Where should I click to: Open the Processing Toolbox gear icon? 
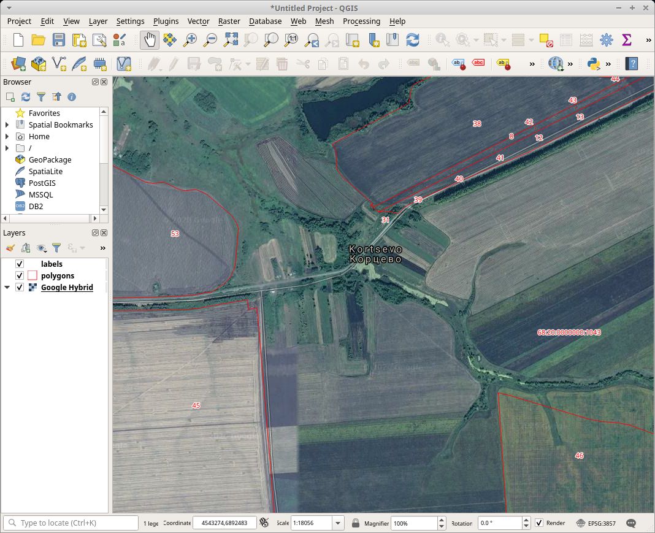tap(607, 40)
